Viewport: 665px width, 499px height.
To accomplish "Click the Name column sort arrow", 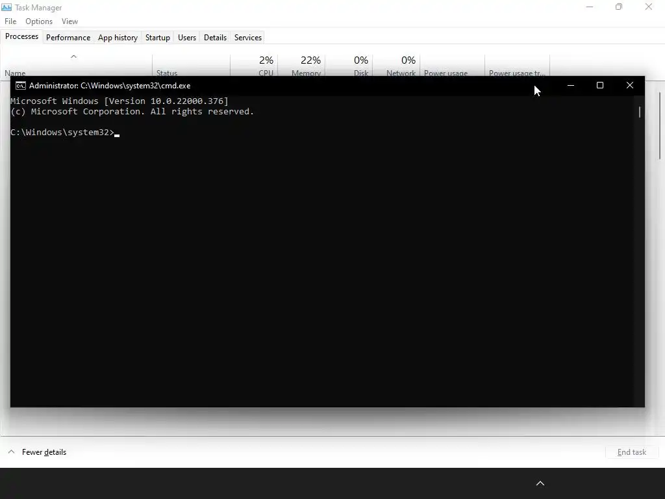I will (x=73, y=57).
